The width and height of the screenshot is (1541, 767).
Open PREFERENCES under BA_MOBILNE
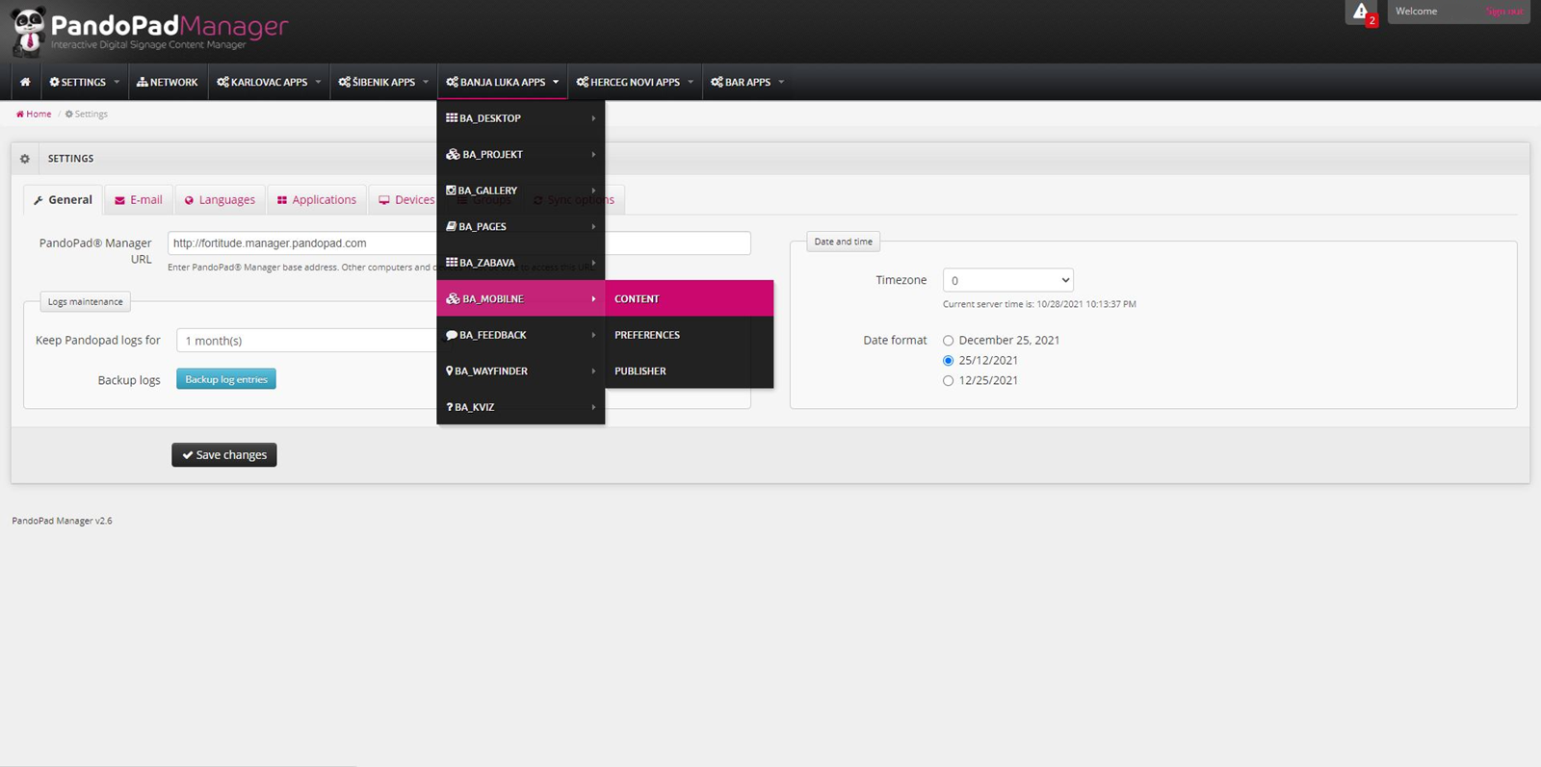click(x=690, y=335)
